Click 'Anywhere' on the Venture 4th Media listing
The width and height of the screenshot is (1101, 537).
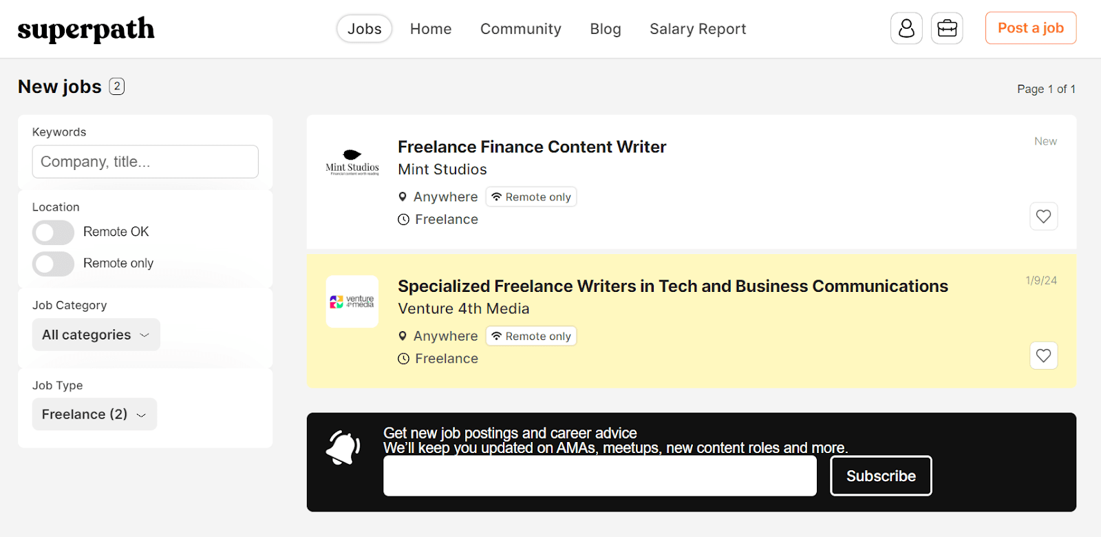coord(445,336)
